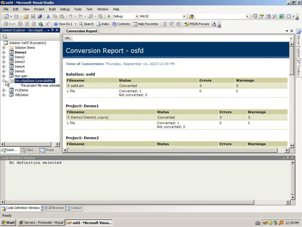Click the How Do I button

coord(63,24)
